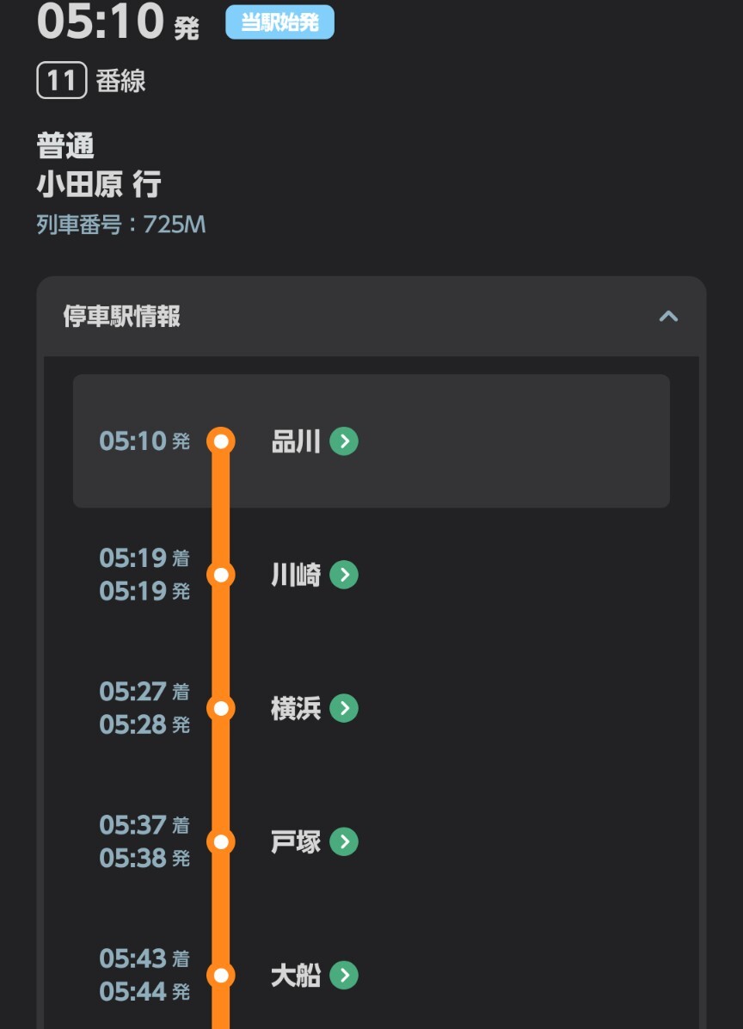743x1029 pixels.
Task: Open the 戸塚 station link
Action: [x=296, y=841]
